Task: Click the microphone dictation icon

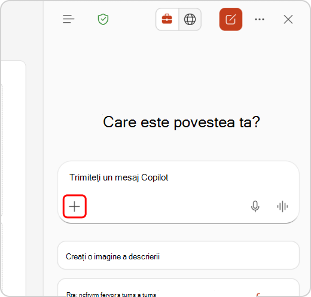Action: pos(255,206)
